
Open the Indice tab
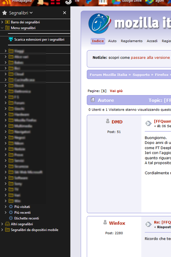98,41
